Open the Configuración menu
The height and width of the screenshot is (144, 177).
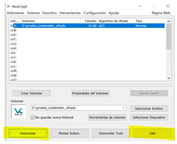pyautogui.click(x=95, y=13)
